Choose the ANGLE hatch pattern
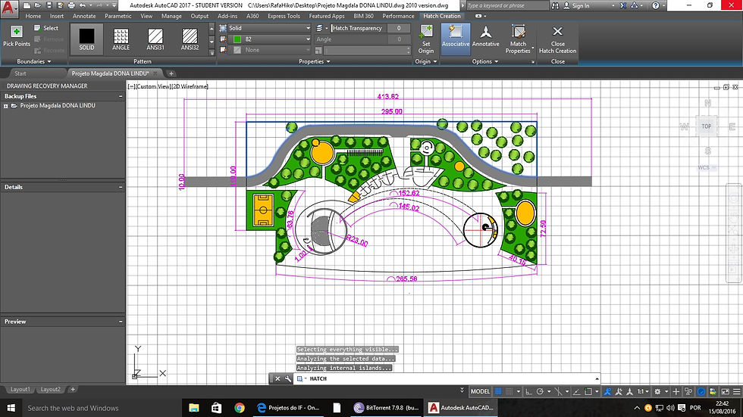This screenshot has height=417, width=743. [x=121, y=39]
